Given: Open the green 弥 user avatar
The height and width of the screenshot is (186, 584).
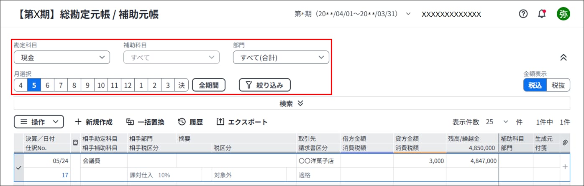Looking at the screenshot, I should 563,14.
